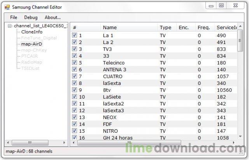Image resolution: width=249 pixels, height=160 pixels.
Task: Click the Samsung Channel Editor title bar icon
Action: pos(7,7)
